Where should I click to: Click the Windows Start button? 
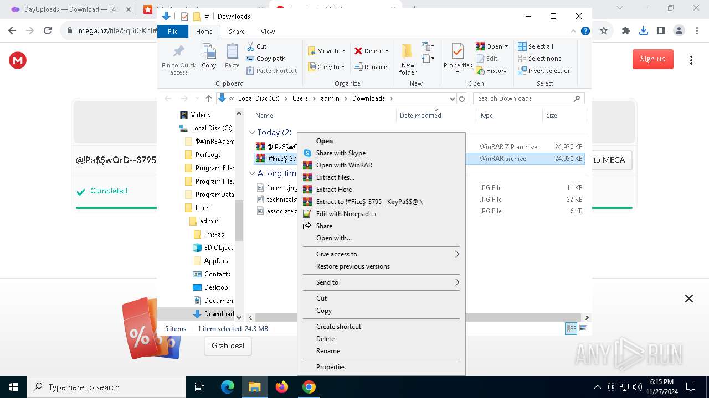[13, 387]
